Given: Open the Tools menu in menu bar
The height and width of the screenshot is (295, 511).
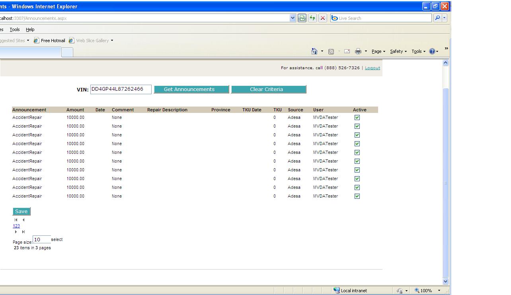Looking at the screenshot, I should tap(15, 29).
